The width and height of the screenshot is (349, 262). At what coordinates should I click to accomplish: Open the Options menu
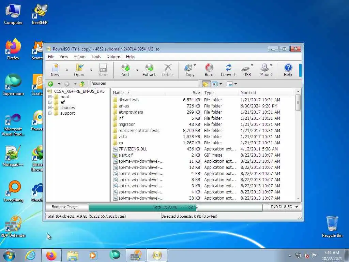point(113,57)
